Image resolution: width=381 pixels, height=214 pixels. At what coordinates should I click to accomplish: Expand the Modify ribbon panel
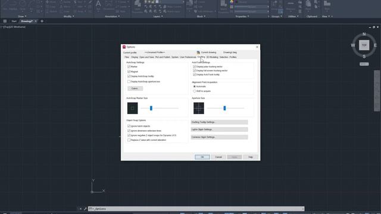click(x=69, y=16)
